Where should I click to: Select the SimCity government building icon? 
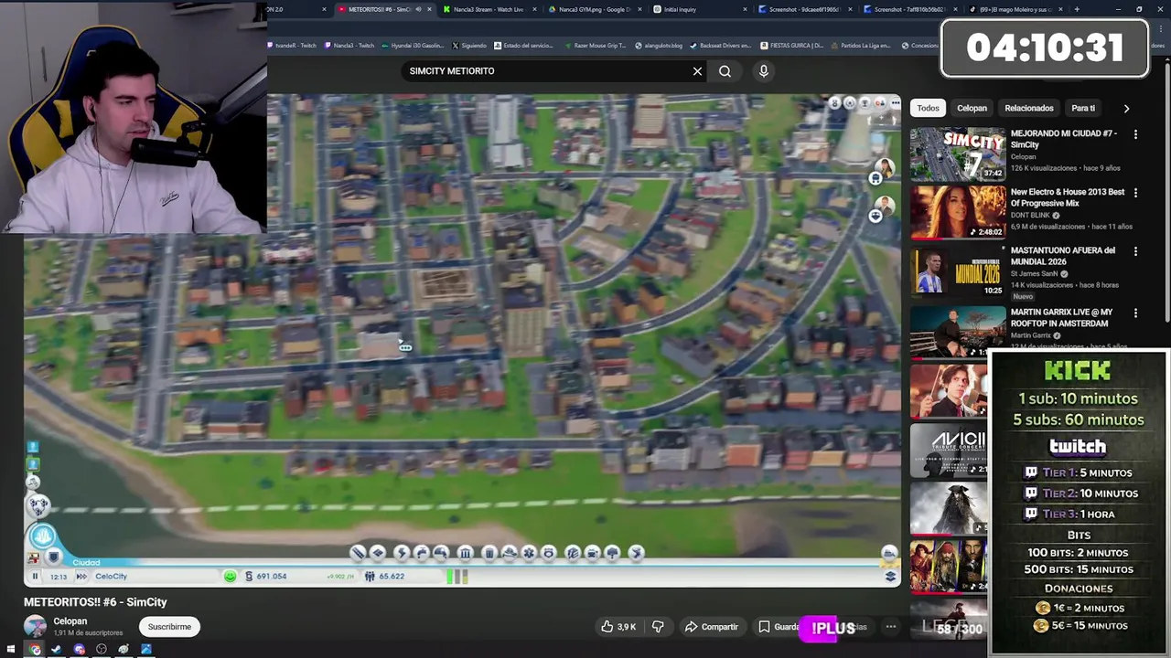pos(466,553)
